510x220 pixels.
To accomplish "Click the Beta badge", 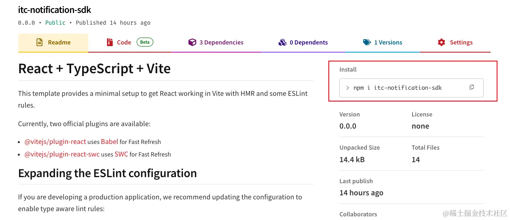I will click(x=145, y=42).
